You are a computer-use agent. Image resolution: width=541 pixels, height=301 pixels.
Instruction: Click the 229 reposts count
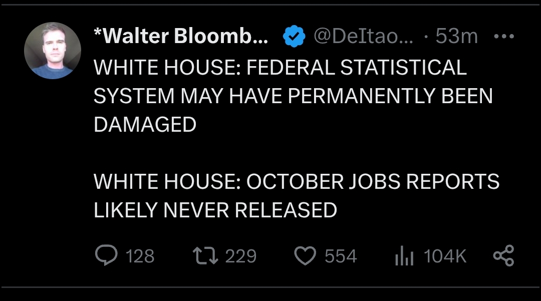click(240, 256)
